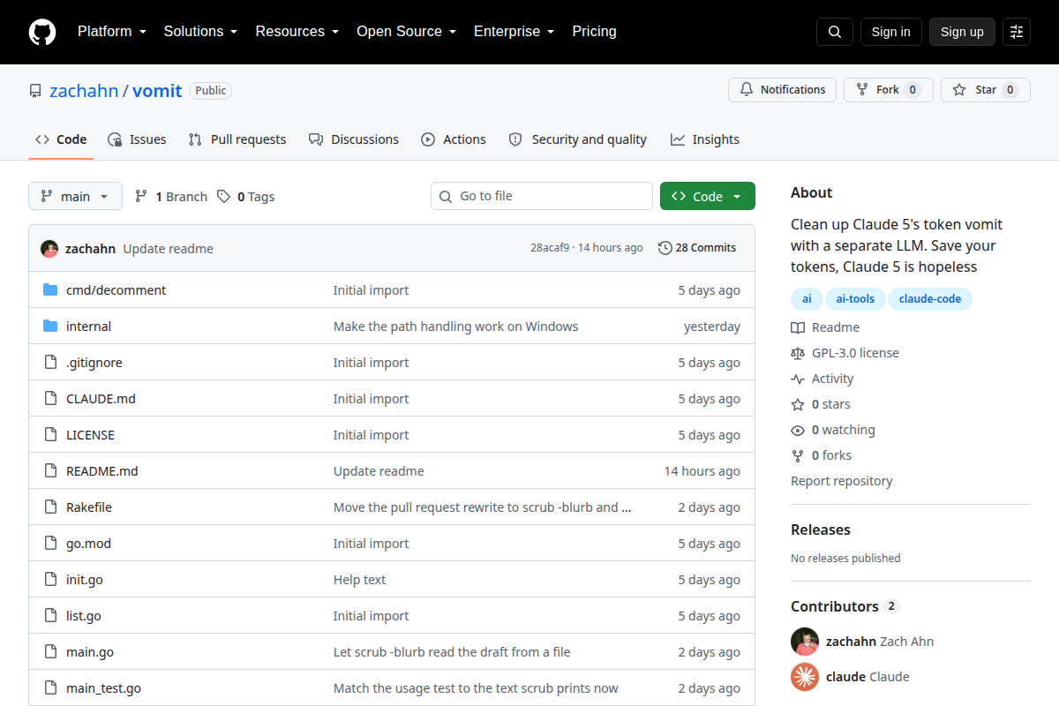
Task: Click the eye icon beside 0 watching
Action: tap(798, 430)
